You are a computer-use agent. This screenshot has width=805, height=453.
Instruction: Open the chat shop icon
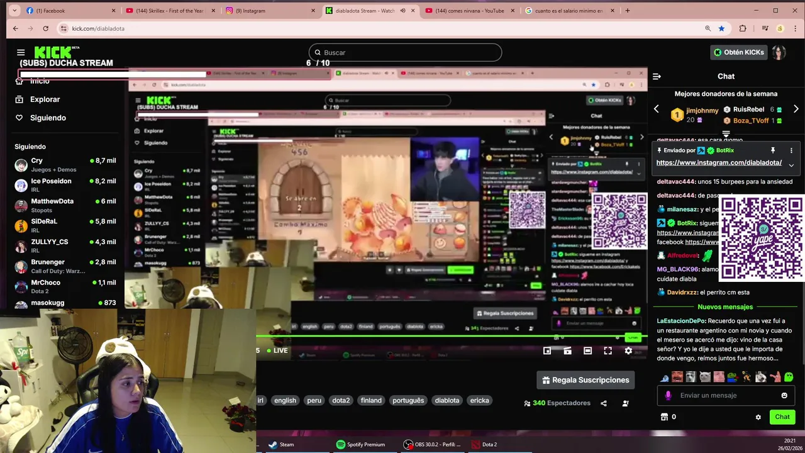point(664,417)
